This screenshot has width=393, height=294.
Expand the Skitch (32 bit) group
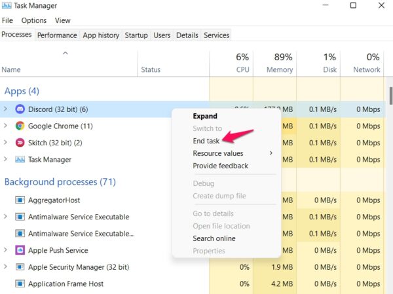5,142
